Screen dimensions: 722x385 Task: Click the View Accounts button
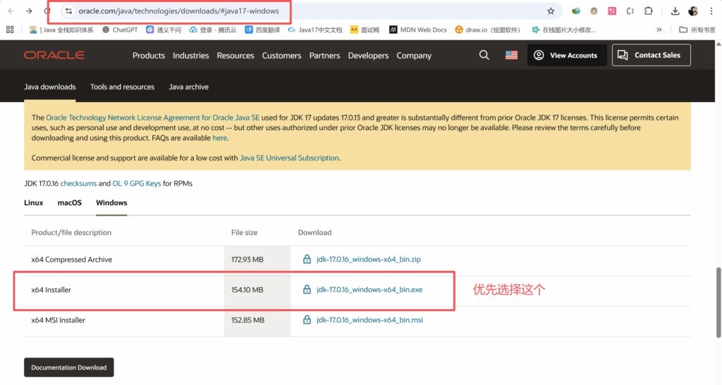click(x=567, y=55)
